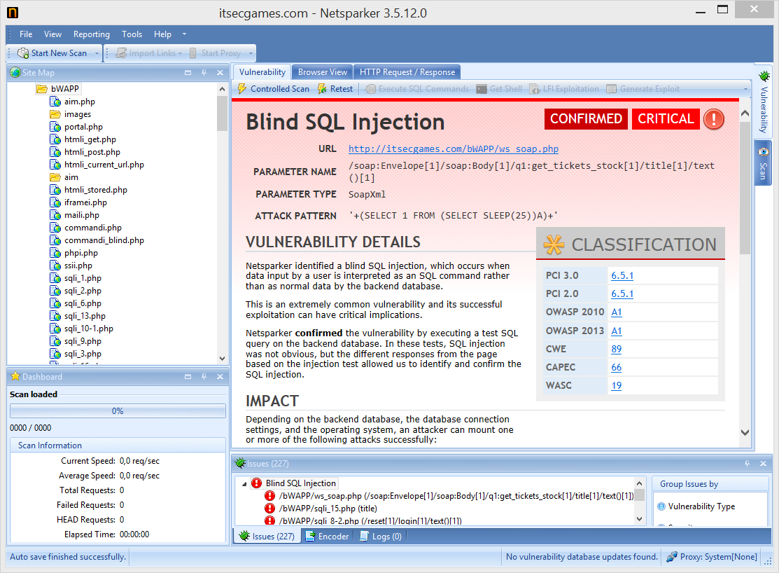Open the Scan side panel icon

[764, 151]
